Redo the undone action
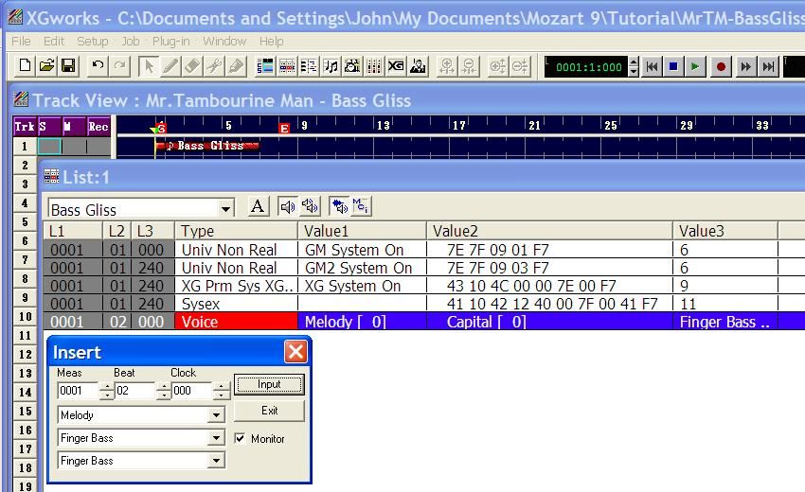 pyautogui.click(x=119, y=66)
